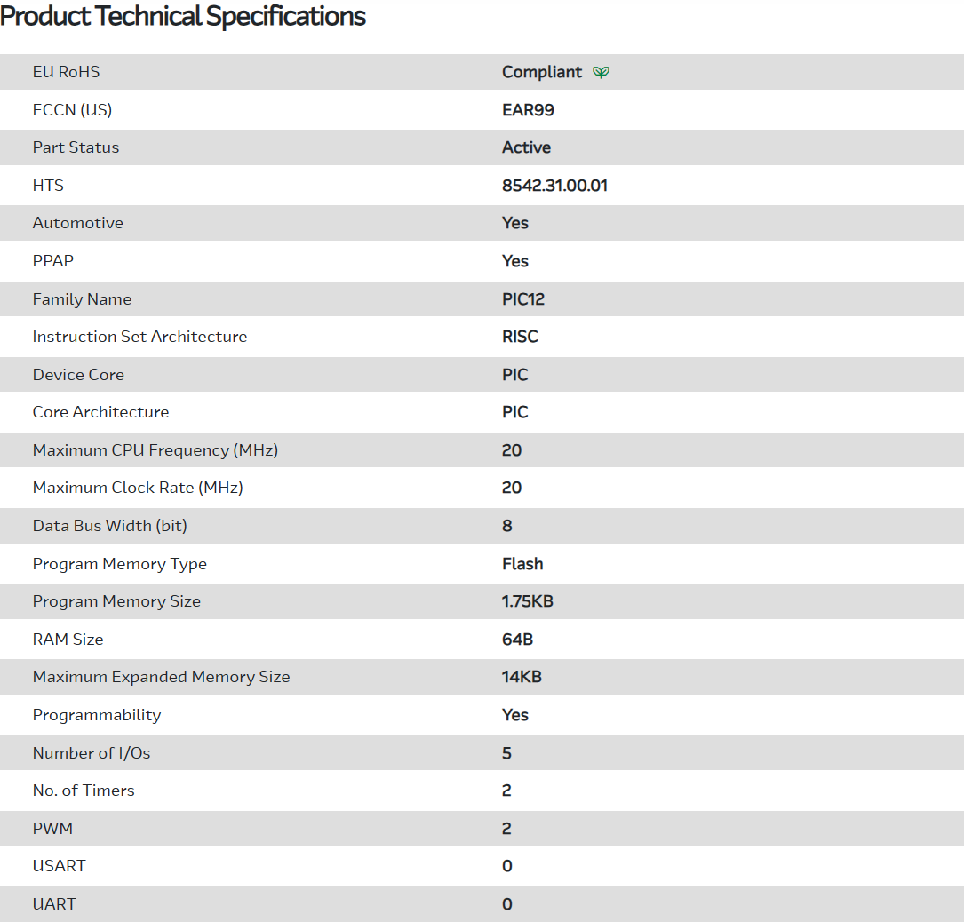This screenshot has width=964, height=922.
Task: Click the green leaf icon beside Compliant
Action: pos(601,72)
